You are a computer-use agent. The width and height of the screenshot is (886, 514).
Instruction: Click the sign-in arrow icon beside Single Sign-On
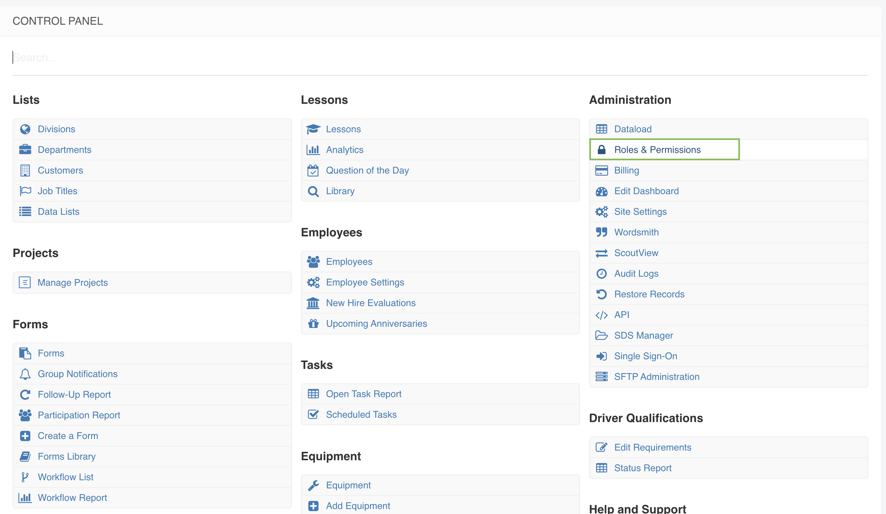tap(601, 356)
